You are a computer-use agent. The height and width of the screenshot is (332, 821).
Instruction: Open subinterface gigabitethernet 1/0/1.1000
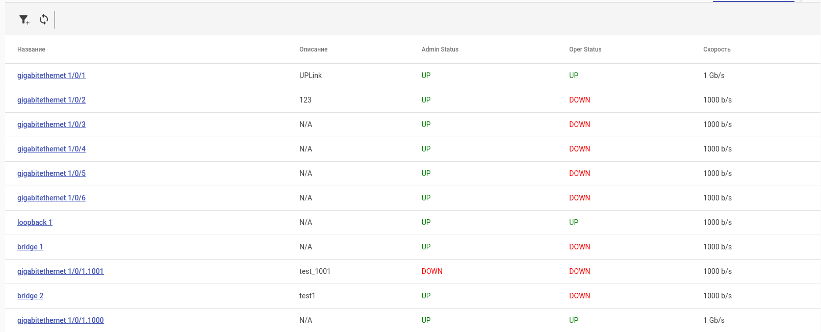[61, 320]
